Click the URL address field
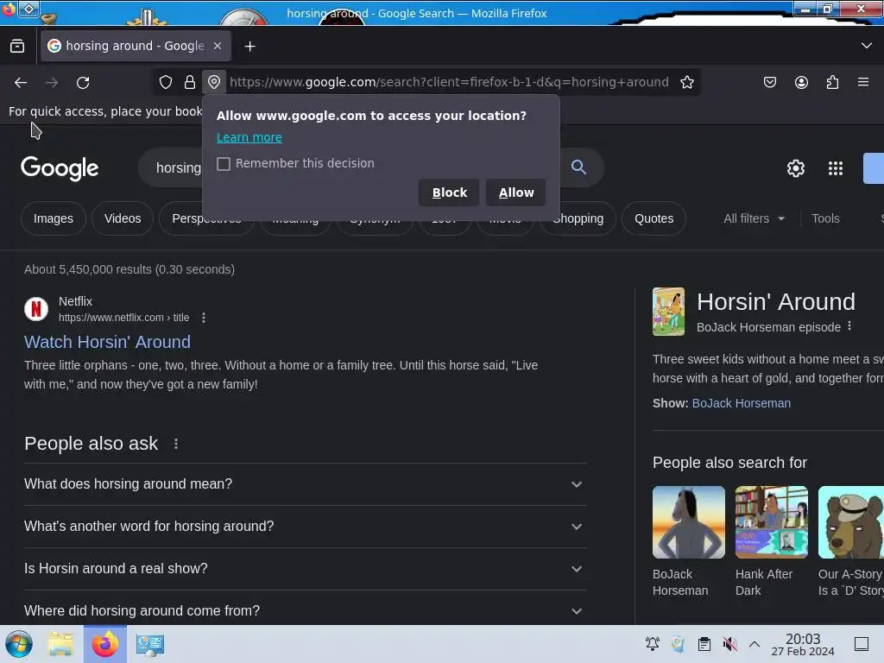This screenshot has height=663, width=884. (x=449, y=82)
